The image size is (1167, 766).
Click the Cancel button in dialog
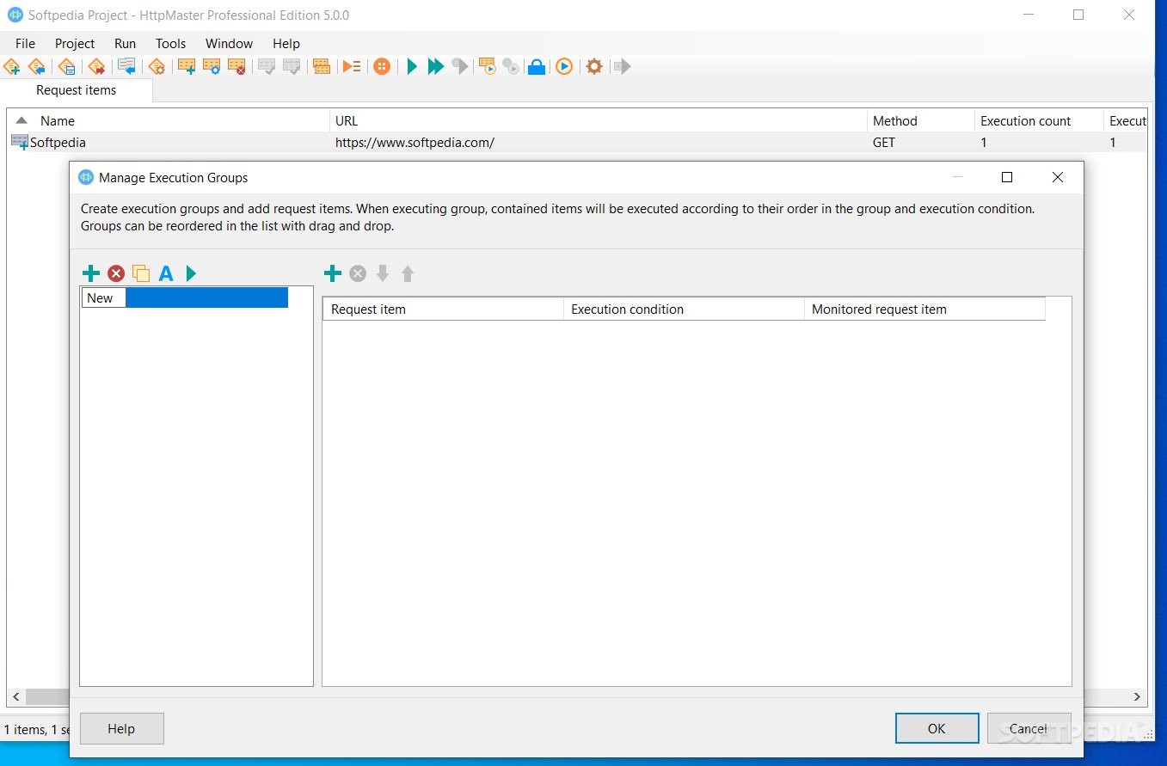(x=1029, y=728)
